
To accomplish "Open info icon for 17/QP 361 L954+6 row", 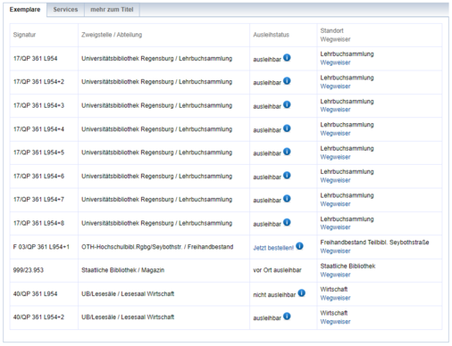I will coord(287,176).
